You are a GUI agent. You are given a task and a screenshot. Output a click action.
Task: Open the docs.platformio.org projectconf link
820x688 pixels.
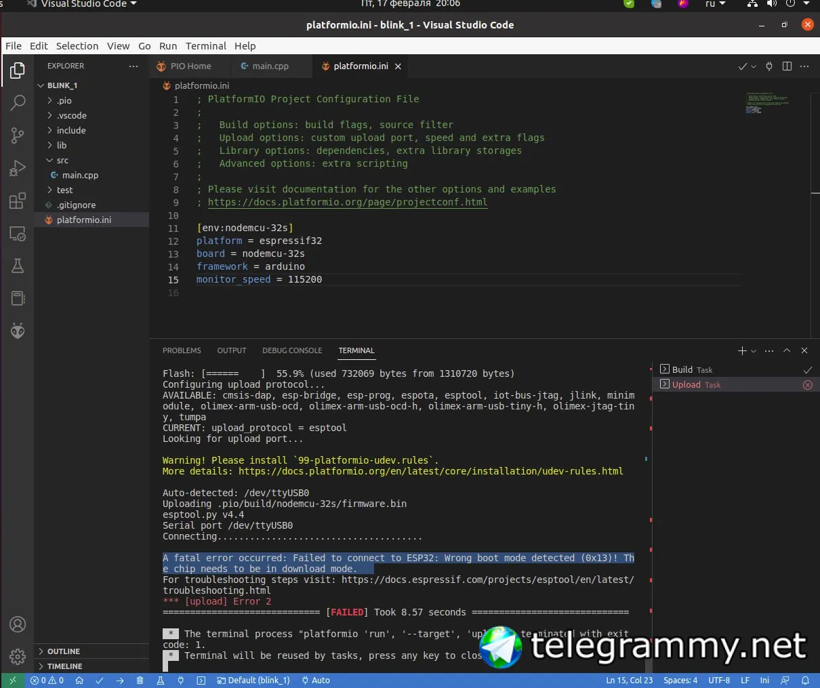pos(347,202)
